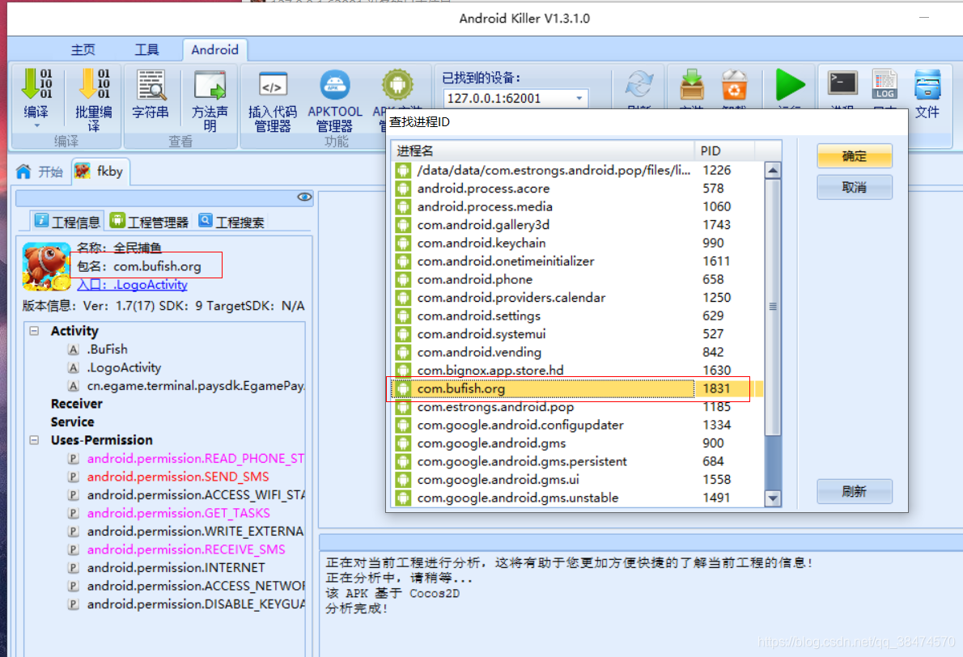Open the 入口: .LogoActivity link
This screenshot has width=963, height=657.
coord(132,285)
